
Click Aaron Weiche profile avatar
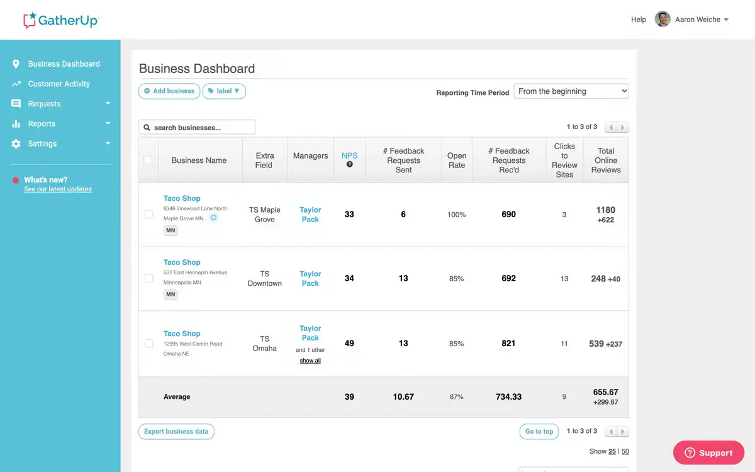663,20
